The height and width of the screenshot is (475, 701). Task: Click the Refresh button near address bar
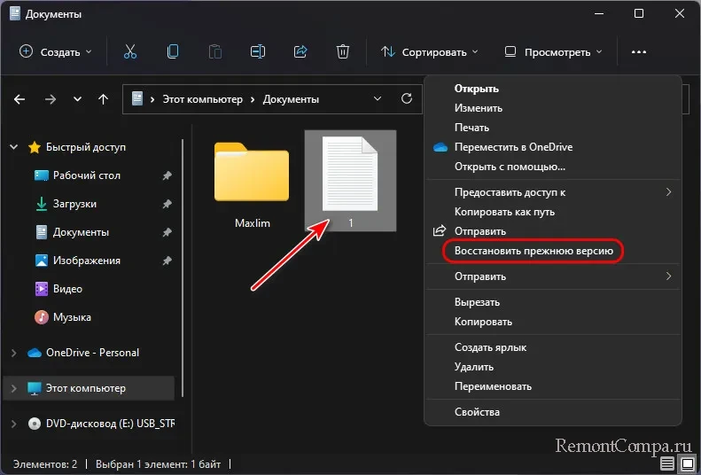(407, 99)
